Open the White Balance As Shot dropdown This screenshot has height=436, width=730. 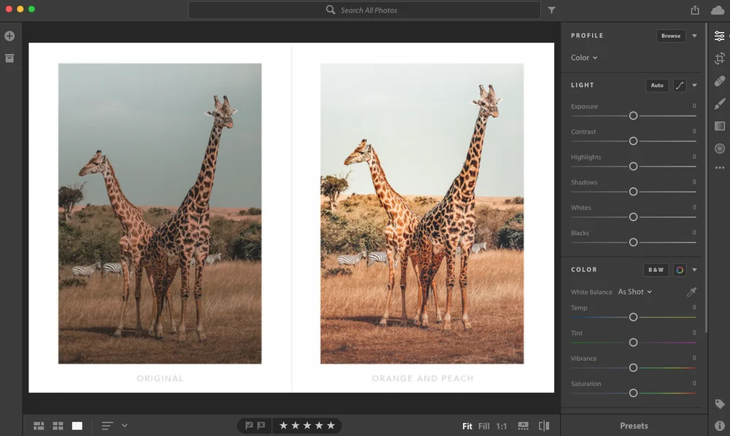pos(634,292)
